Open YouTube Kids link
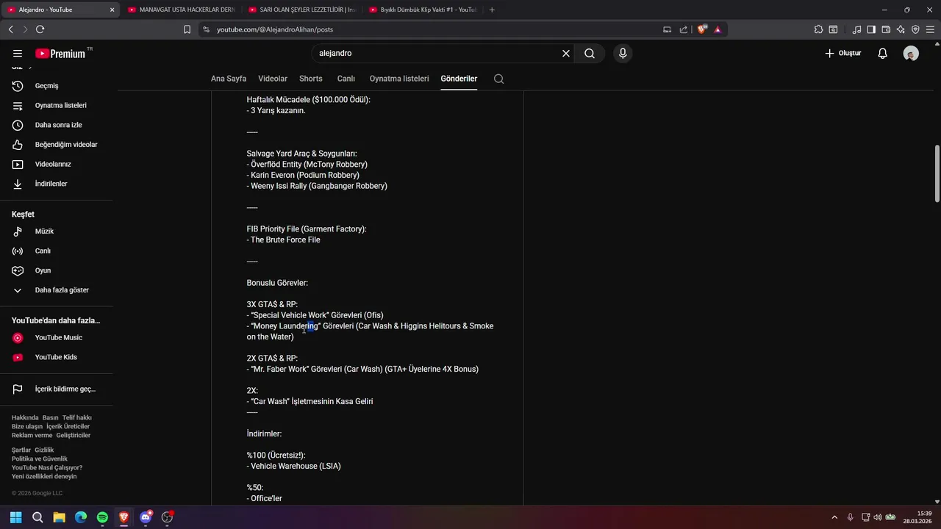941x529 pixels. pos(57,357)
